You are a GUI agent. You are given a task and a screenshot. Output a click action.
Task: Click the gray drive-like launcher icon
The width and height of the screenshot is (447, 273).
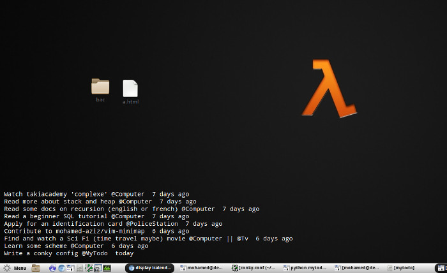click(x=80, y=268)
